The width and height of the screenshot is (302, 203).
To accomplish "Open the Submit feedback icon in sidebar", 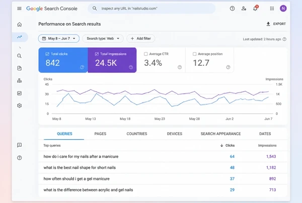I will coord(20,145).
